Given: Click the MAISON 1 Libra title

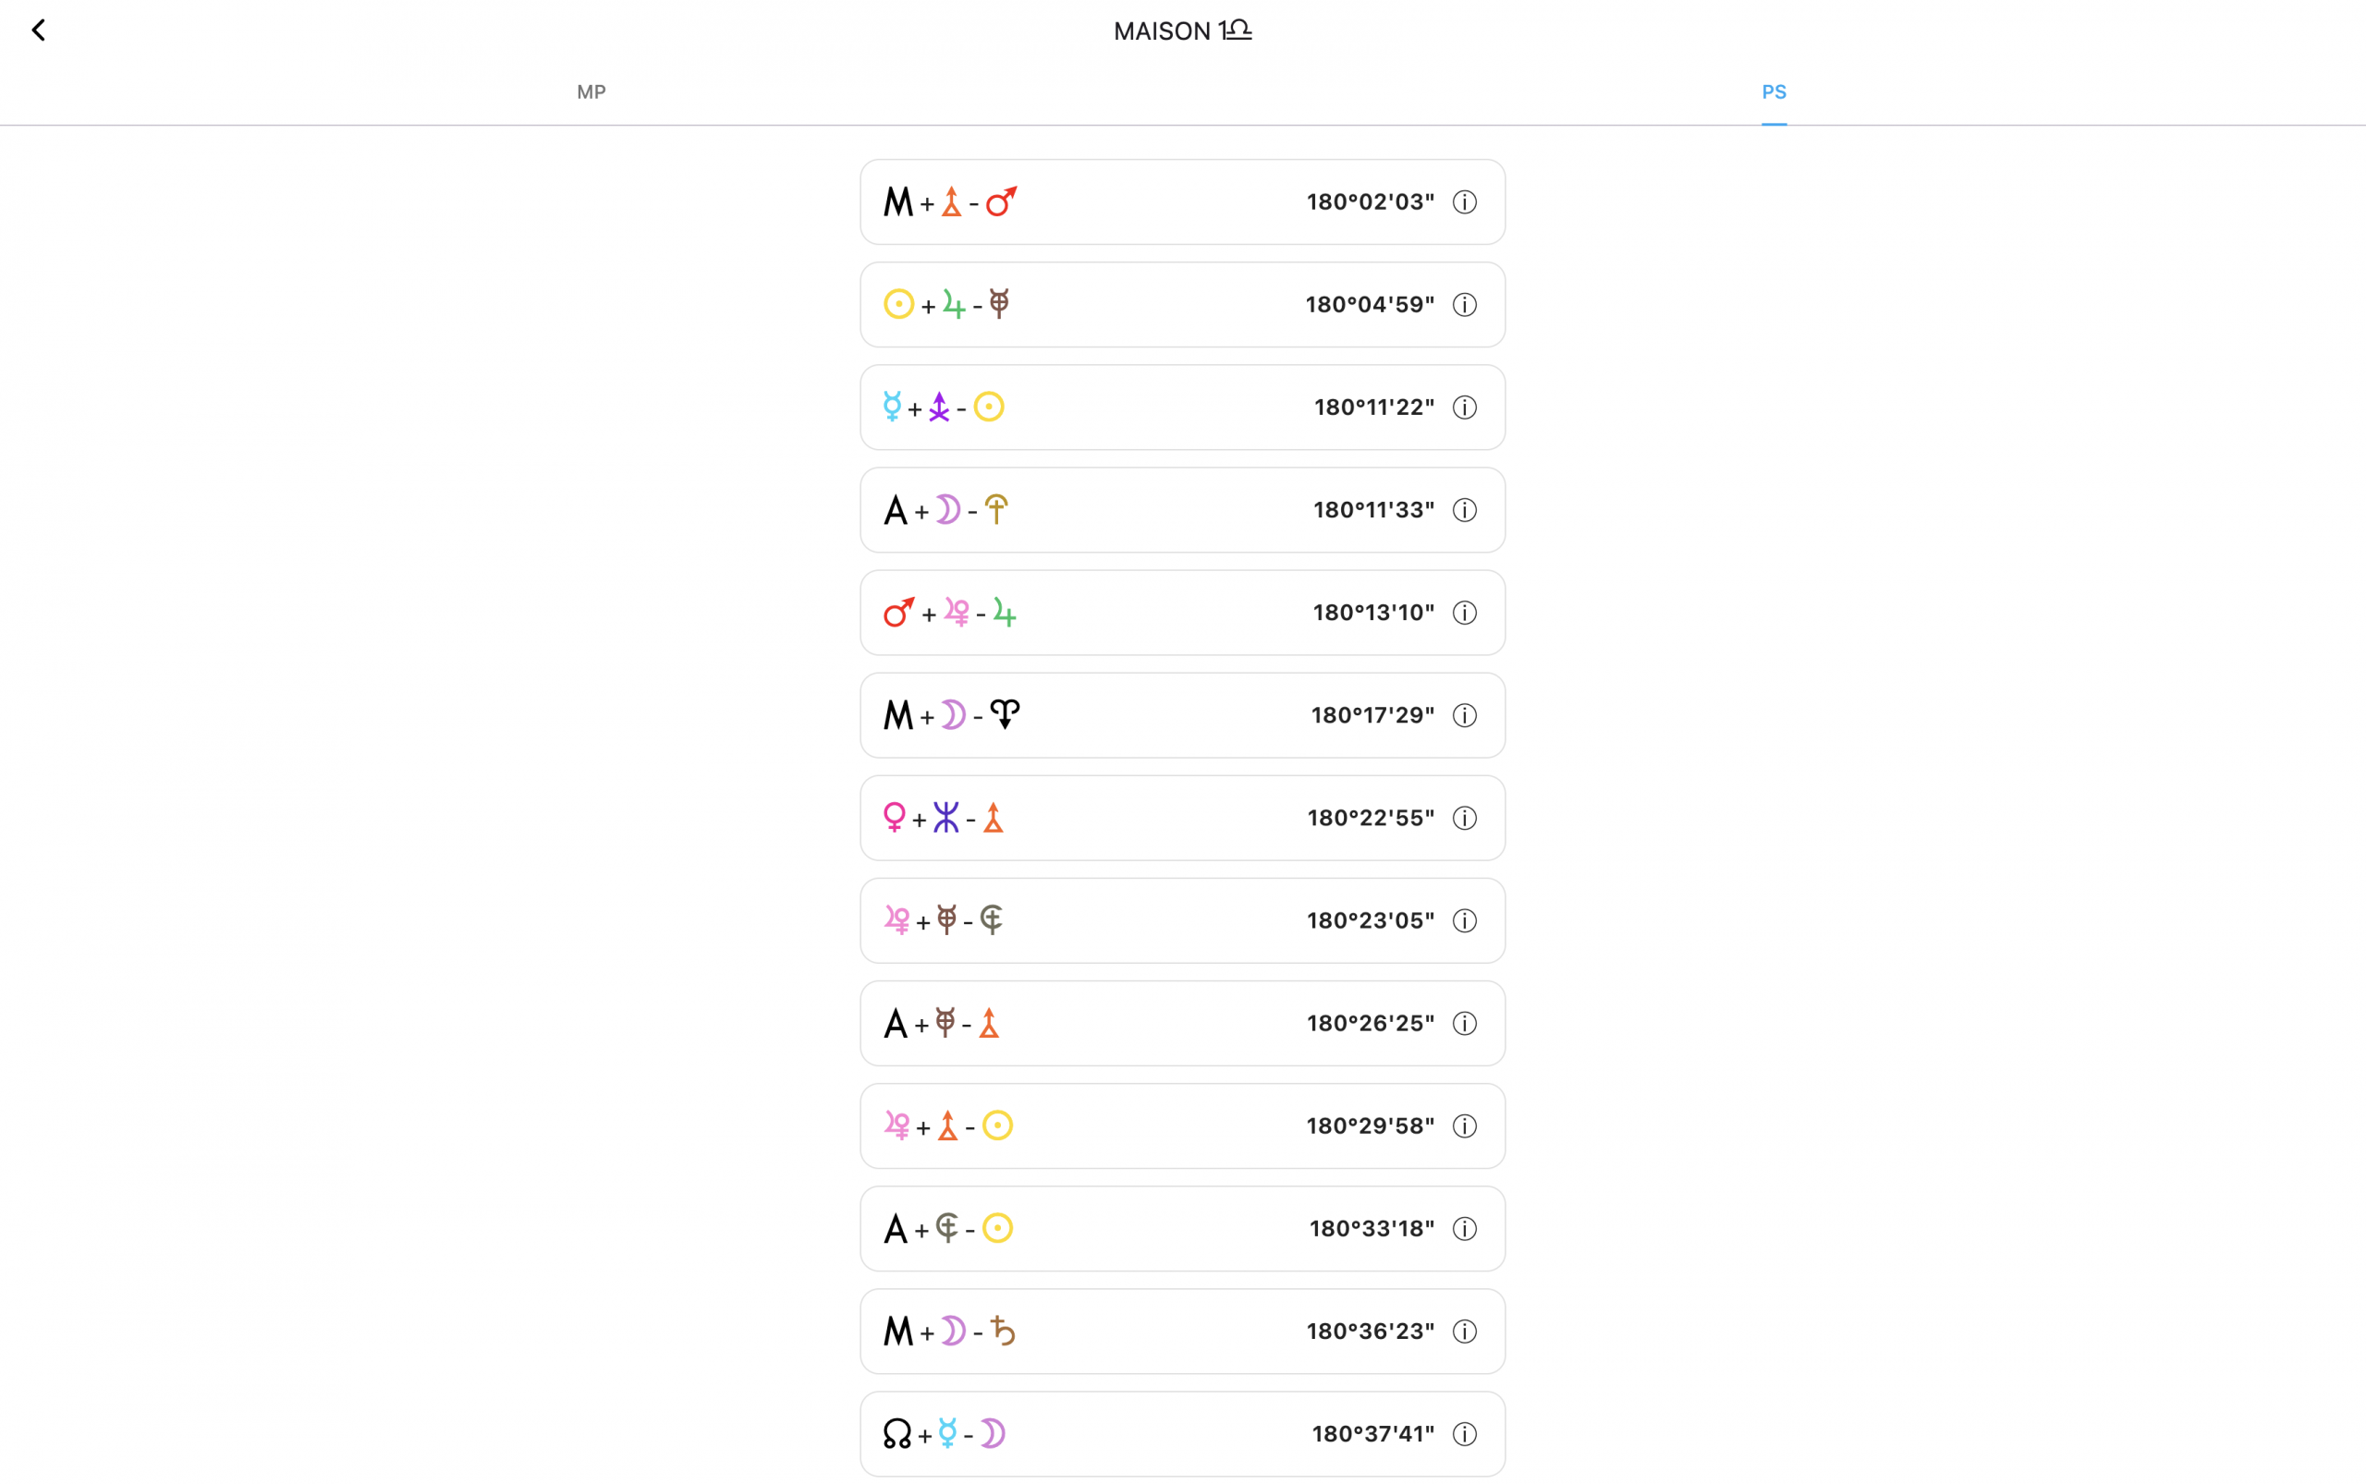Looking at the screenshot, I should pyautogui.click(x=1182, y=30).
